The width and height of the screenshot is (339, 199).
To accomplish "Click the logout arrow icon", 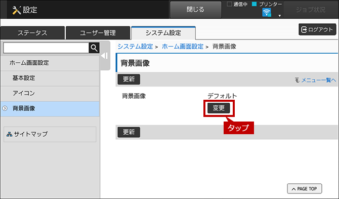I will point(304,29).
